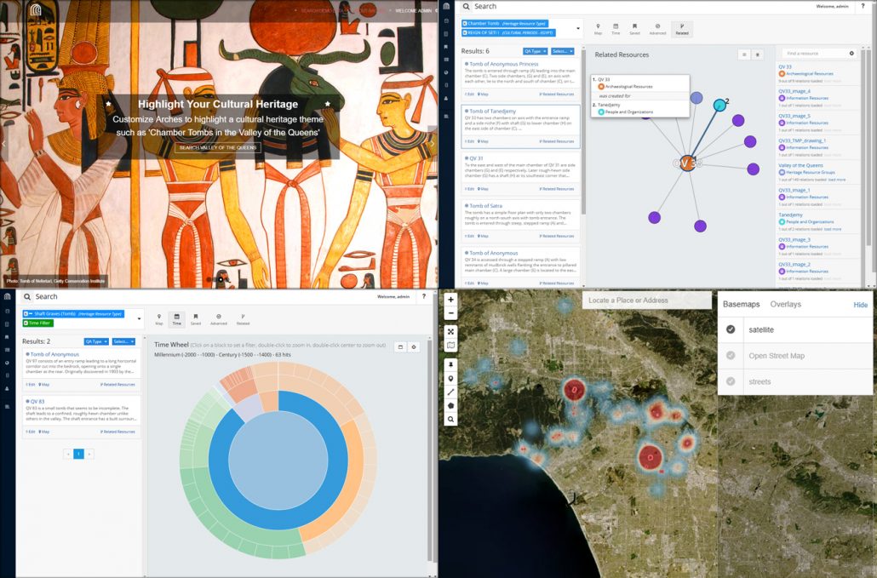Select the line draw tool on the map
Image resolution: width=877 pixels, height=578 pixels.
click(450, 392)
